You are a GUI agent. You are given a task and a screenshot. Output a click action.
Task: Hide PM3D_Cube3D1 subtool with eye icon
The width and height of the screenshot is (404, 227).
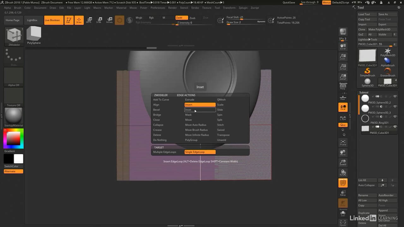point(395,127)
